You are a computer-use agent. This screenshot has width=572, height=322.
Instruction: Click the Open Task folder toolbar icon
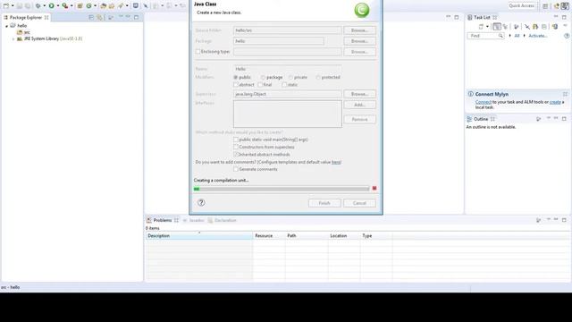tap(112, 6)
